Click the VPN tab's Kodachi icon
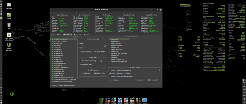Viewport: 246px width, 104px height. pos(52,34)
